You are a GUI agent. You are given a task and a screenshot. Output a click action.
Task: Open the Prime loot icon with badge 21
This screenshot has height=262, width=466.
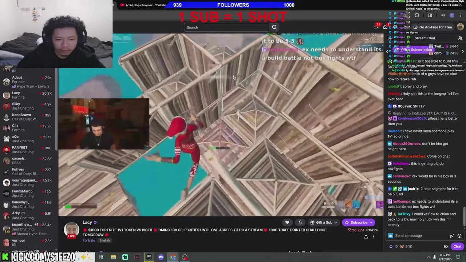point(376,27)
